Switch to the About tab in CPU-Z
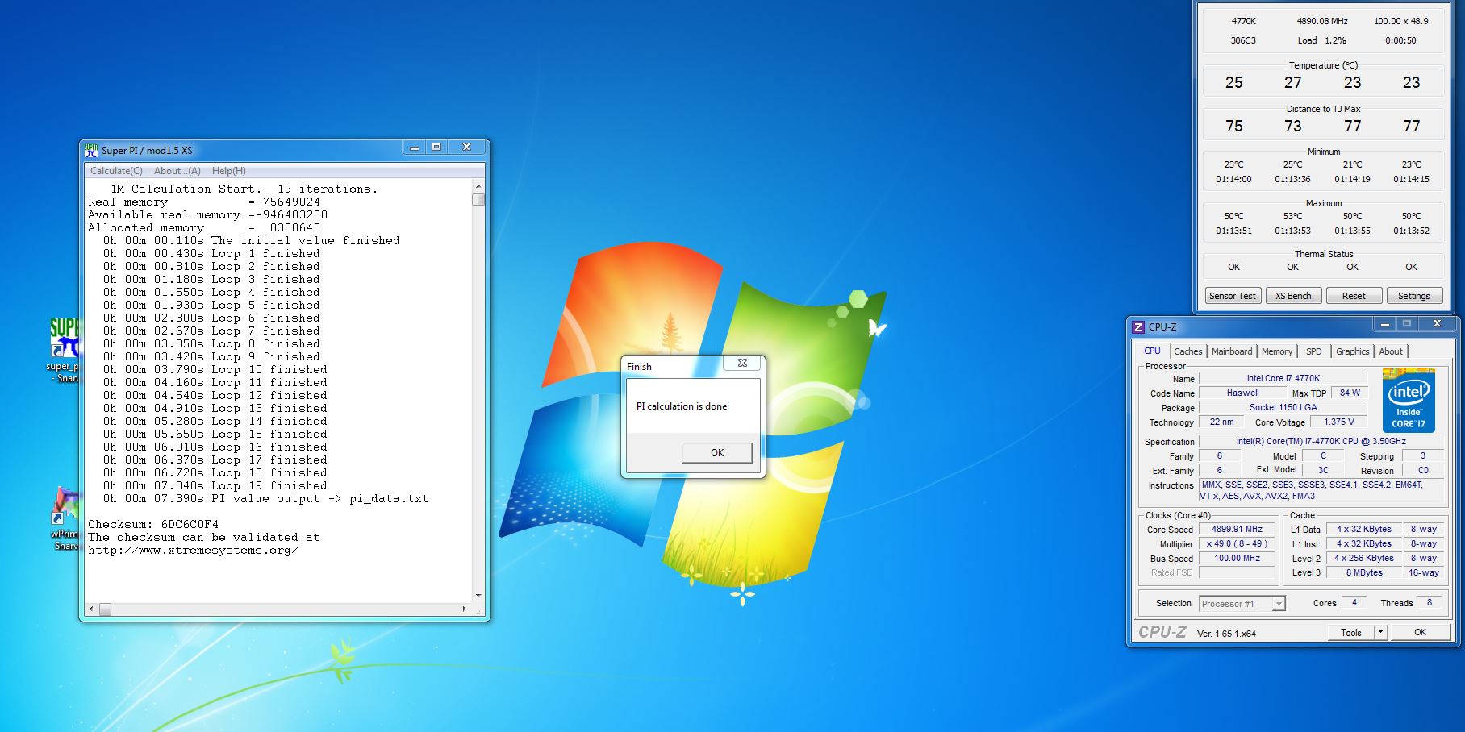 tap(1391, 351)
